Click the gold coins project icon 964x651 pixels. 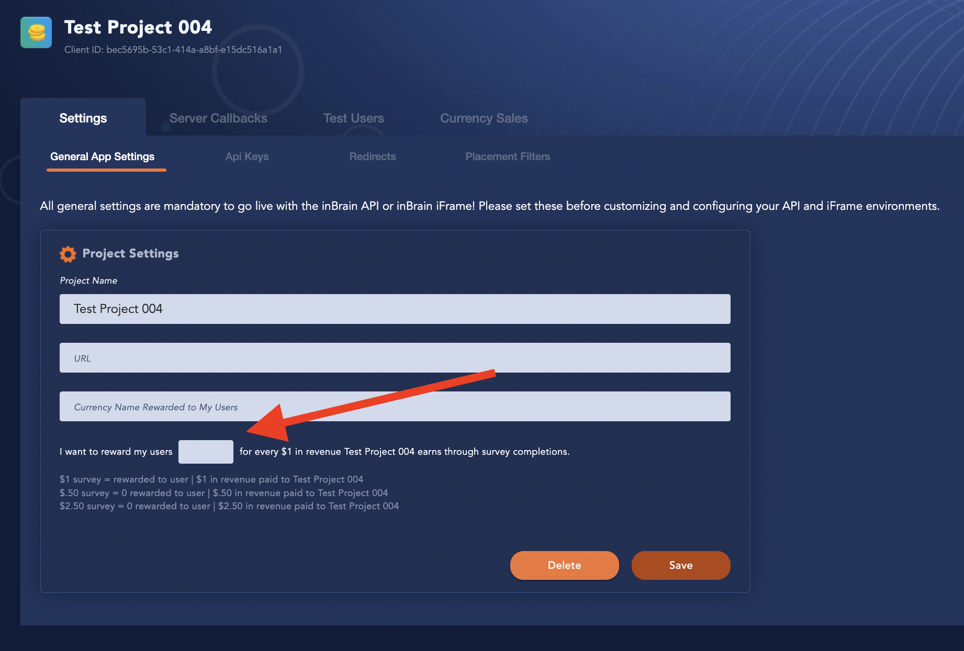pos(36,32)
